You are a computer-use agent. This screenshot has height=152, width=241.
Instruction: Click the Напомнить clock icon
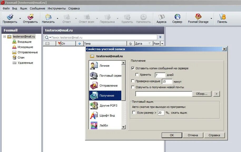[x=143, y=17]
